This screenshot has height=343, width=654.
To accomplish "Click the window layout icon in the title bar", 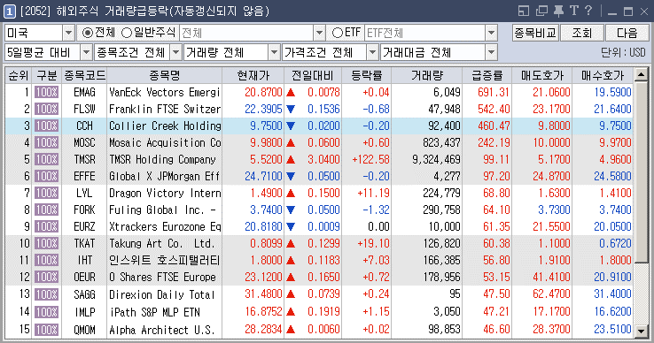I will [x=524, y=11].
